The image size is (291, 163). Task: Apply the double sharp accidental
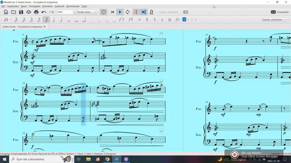140,19
